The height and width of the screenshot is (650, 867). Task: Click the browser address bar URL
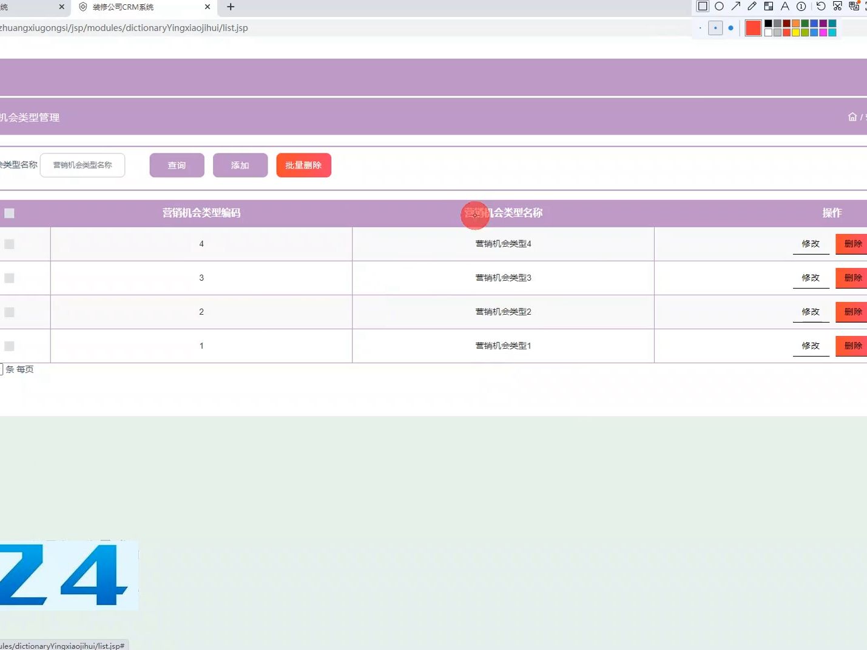tap(124, 28)
